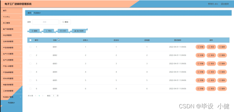Expand the 个人中心 sidebar menu
This screenshot has width=234, height=112.
[x=11, y=17]
